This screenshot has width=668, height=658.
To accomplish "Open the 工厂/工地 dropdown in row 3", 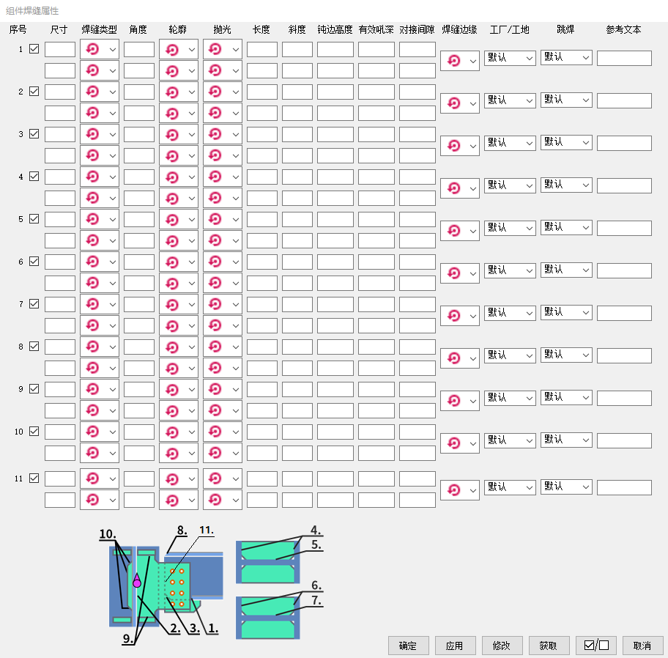I will [510, 143].
